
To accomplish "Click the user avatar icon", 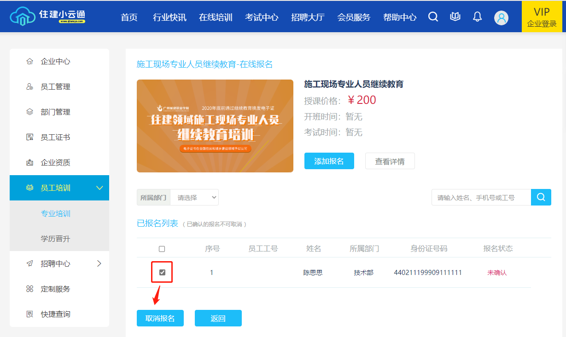I will coord(501,18).
